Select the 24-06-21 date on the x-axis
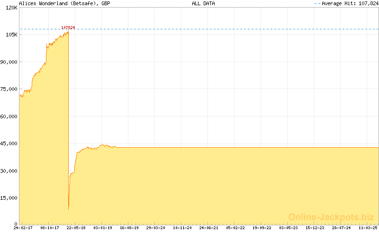Screen dimensions: 379x232 [209, 228]
